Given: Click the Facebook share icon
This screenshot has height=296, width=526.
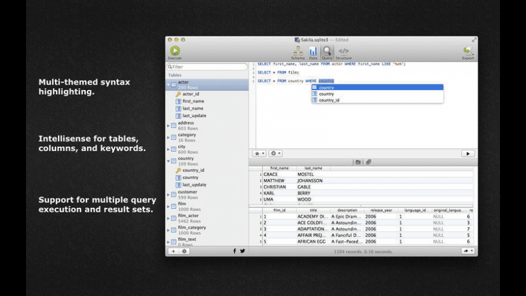Looking at the screenshot, I should point(235,251).
